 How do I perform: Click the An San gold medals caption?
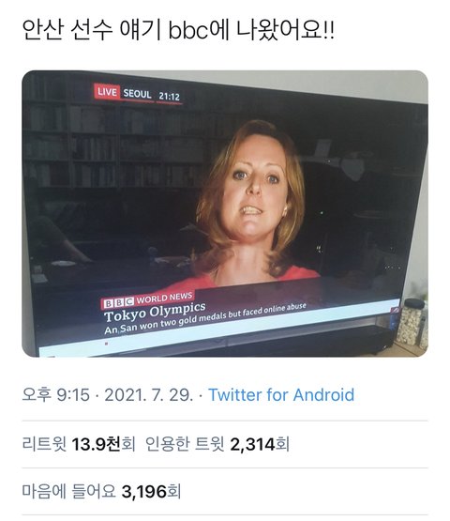coord(205,318)
